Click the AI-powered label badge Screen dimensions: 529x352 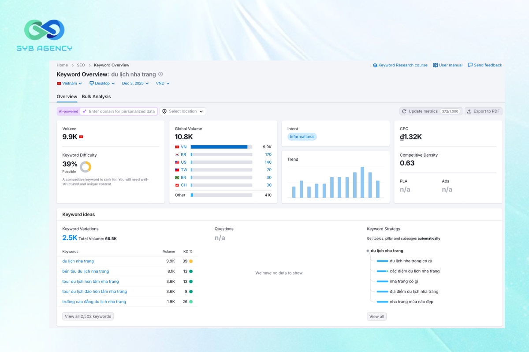click(x=68, y=111)
